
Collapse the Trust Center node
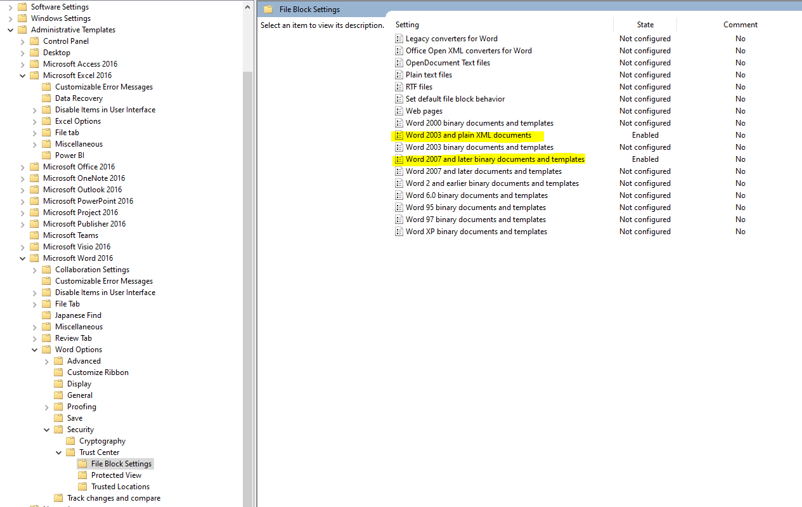point(58,452)
